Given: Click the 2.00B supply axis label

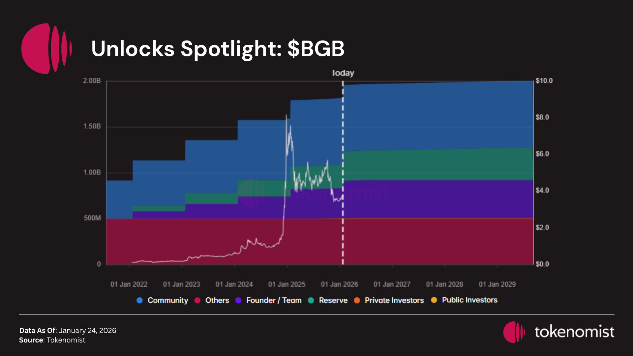Looking at the screenshot, I should pos(92,81).
